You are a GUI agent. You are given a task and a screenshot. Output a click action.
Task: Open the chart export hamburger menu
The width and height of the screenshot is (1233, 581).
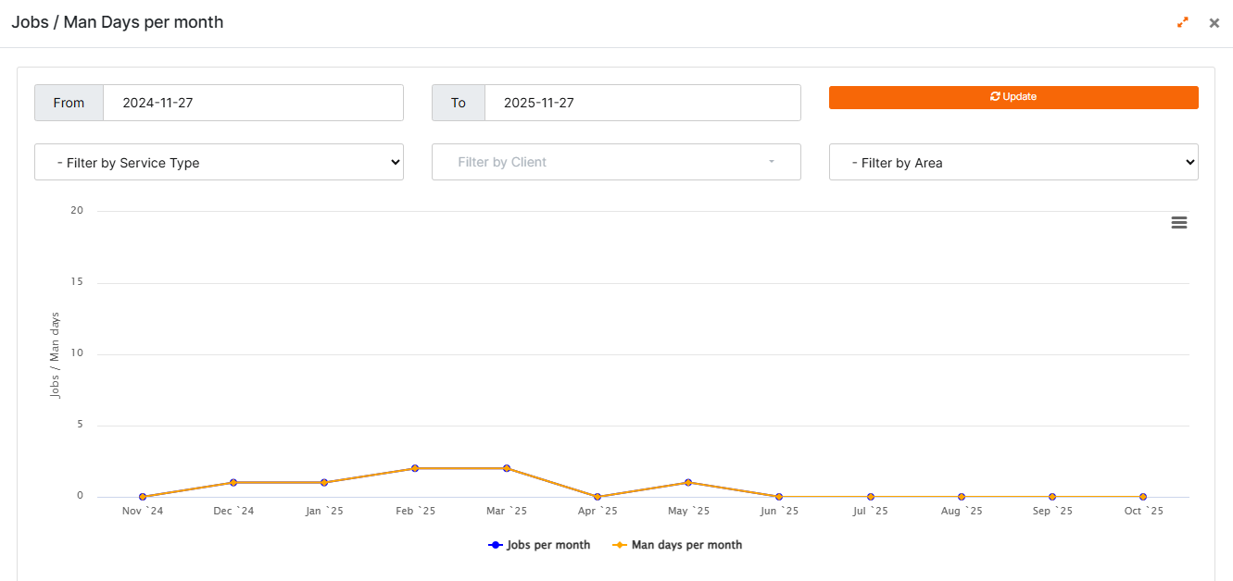click(x=1178, y=222)
